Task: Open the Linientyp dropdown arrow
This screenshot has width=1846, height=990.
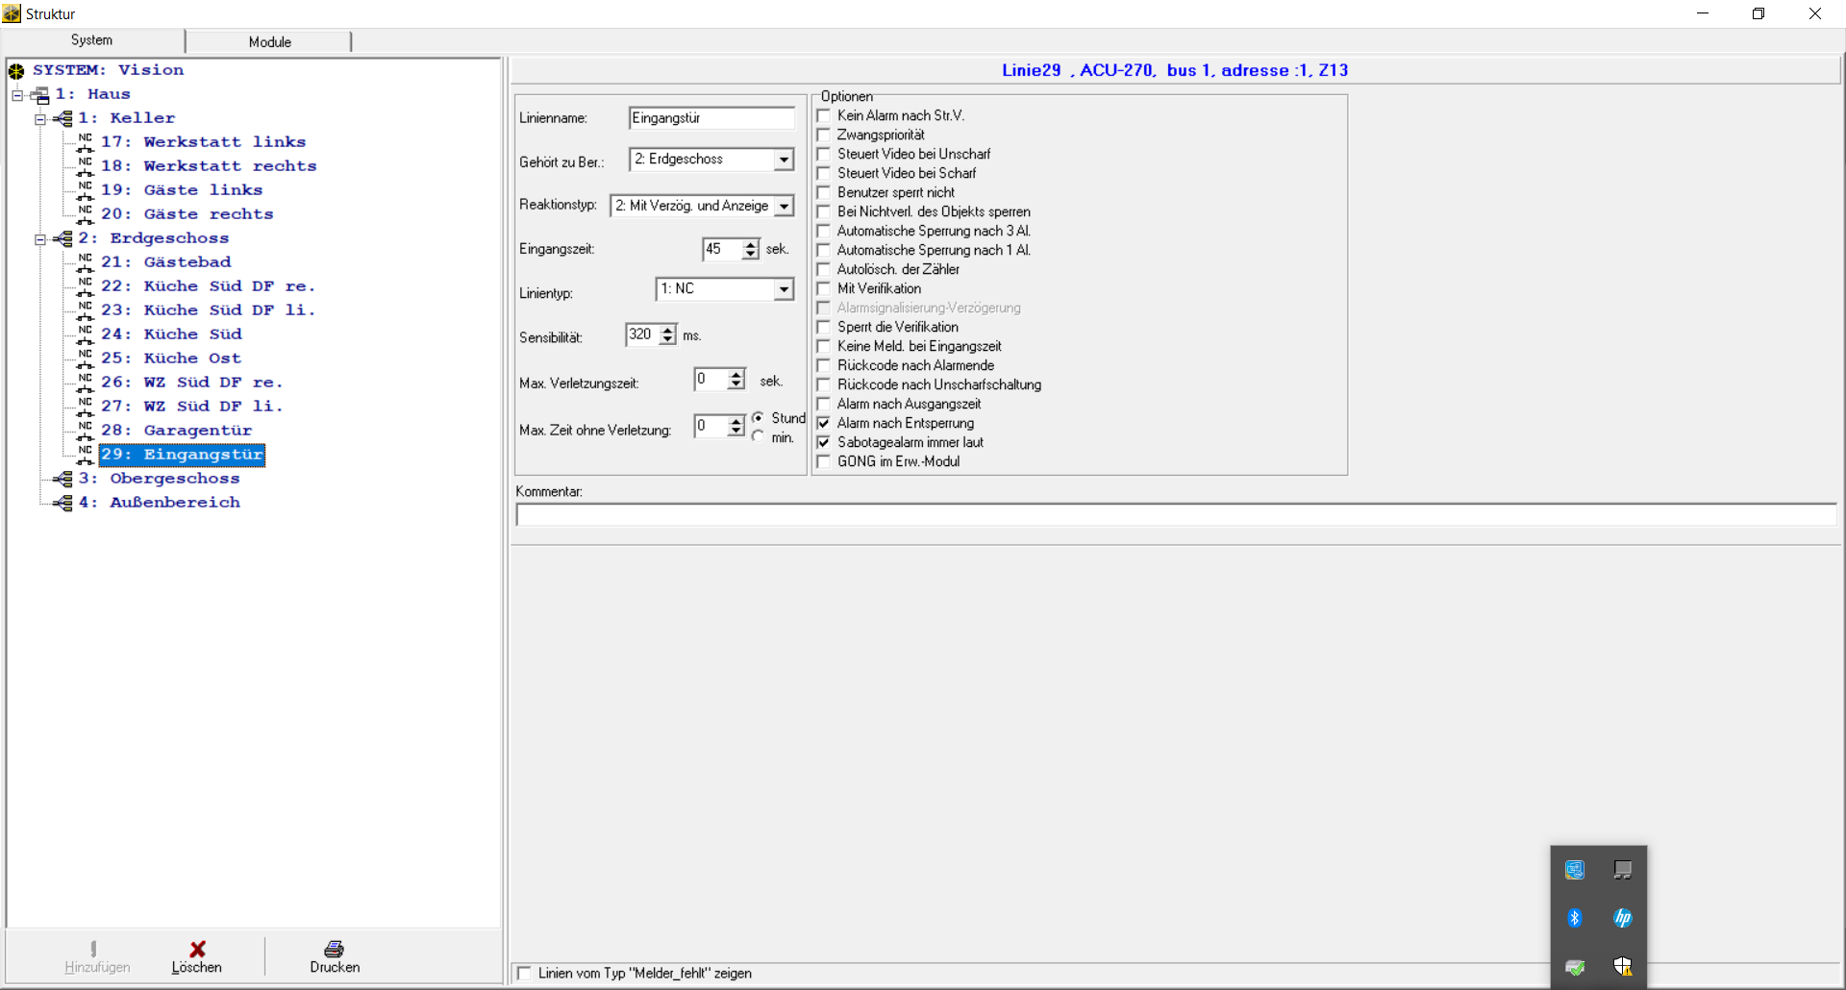Action: [x=785, y=289]
